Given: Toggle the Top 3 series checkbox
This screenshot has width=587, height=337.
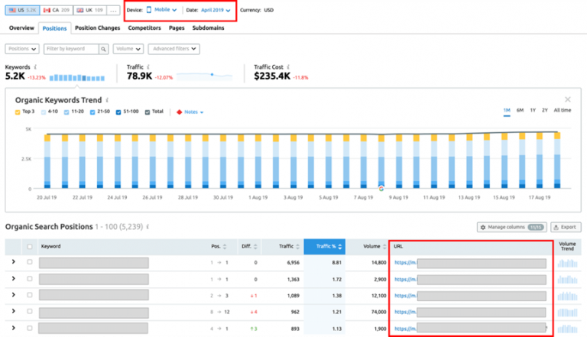Looking at the screenshot, I should coord(18,112).
